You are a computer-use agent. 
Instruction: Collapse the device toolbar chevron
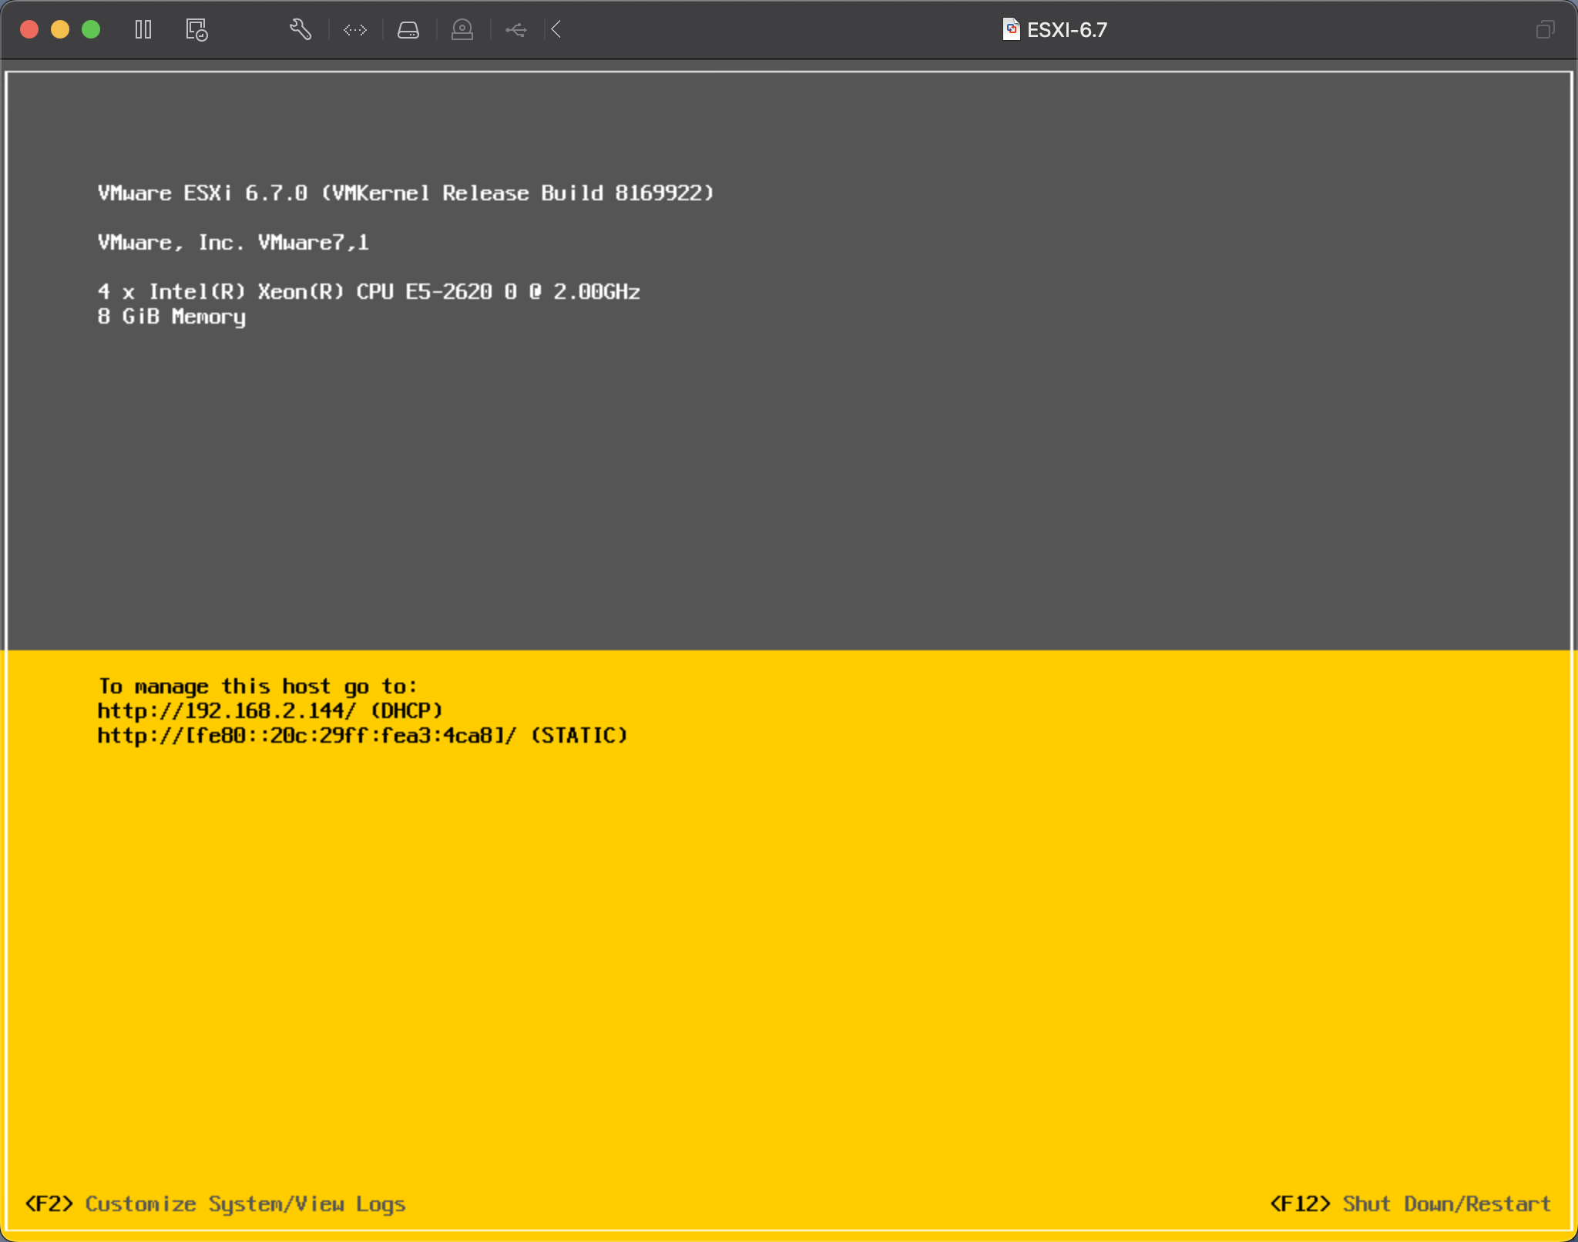557,30
